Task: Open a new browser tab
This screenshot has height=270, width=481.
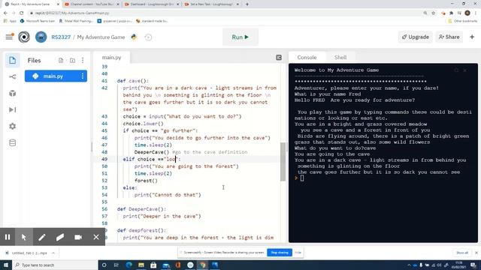Action: 247,4
